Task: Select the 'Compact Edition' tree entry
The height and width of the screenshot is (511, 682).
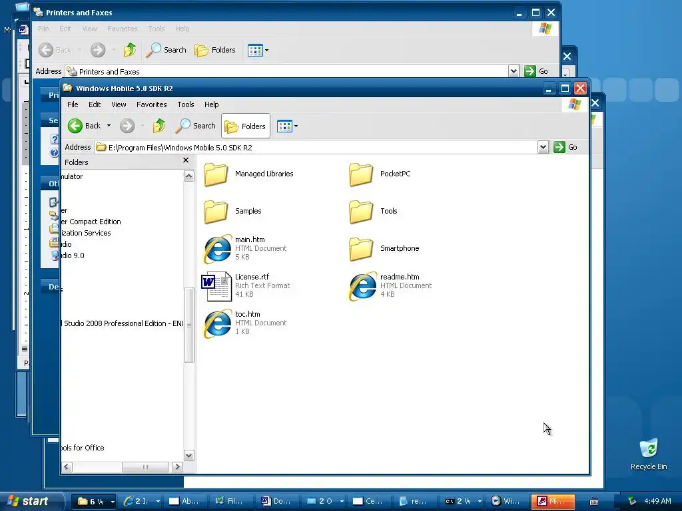Action: tap(91, 222)
